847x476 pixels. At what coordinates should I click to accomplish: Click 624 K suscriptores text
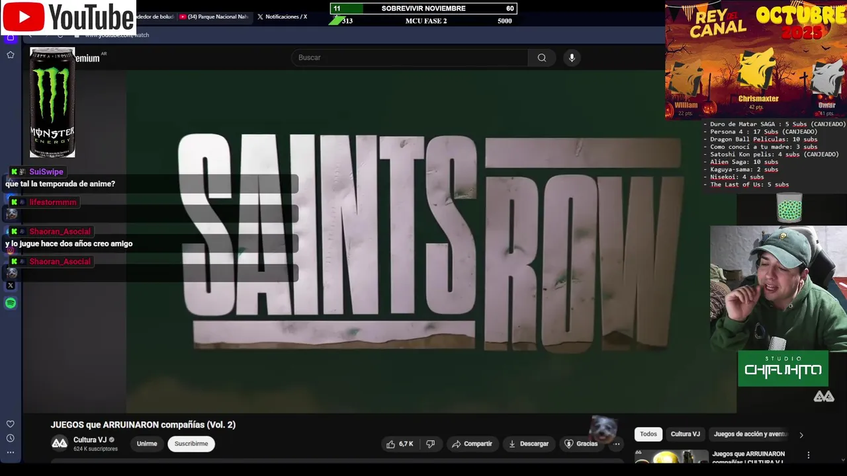95,449
